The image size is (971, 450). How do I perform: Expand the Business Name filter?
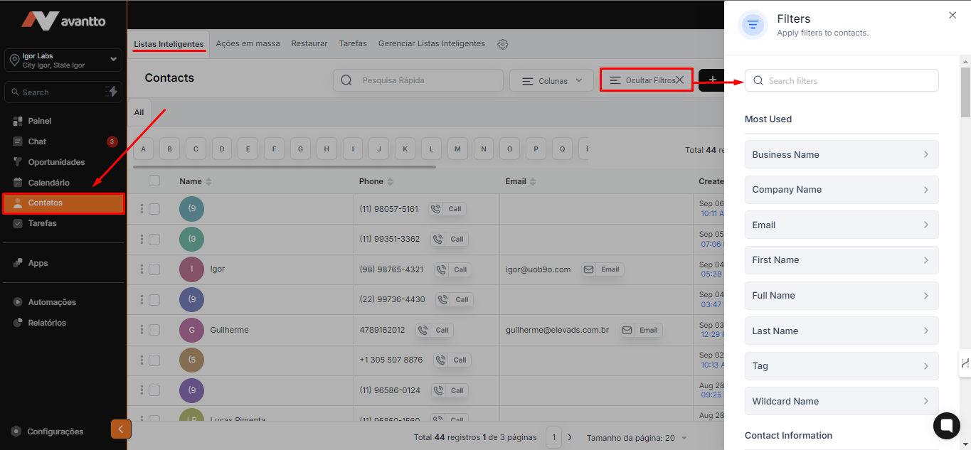pos(841,154)
